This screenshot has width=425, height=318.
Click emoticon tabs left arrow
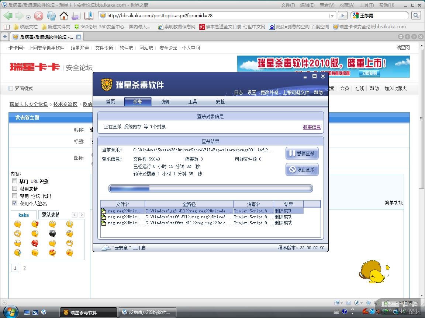(75, 215)
